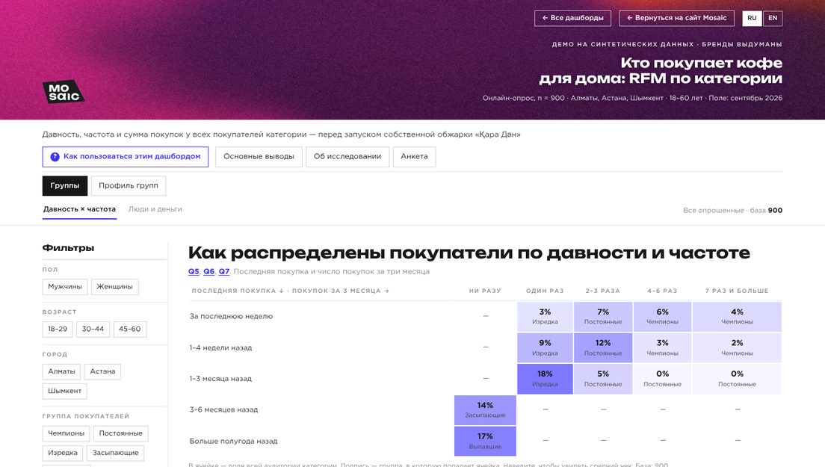
Task: Click the 3% Изредка cell
Action: (x=545, y=317)
